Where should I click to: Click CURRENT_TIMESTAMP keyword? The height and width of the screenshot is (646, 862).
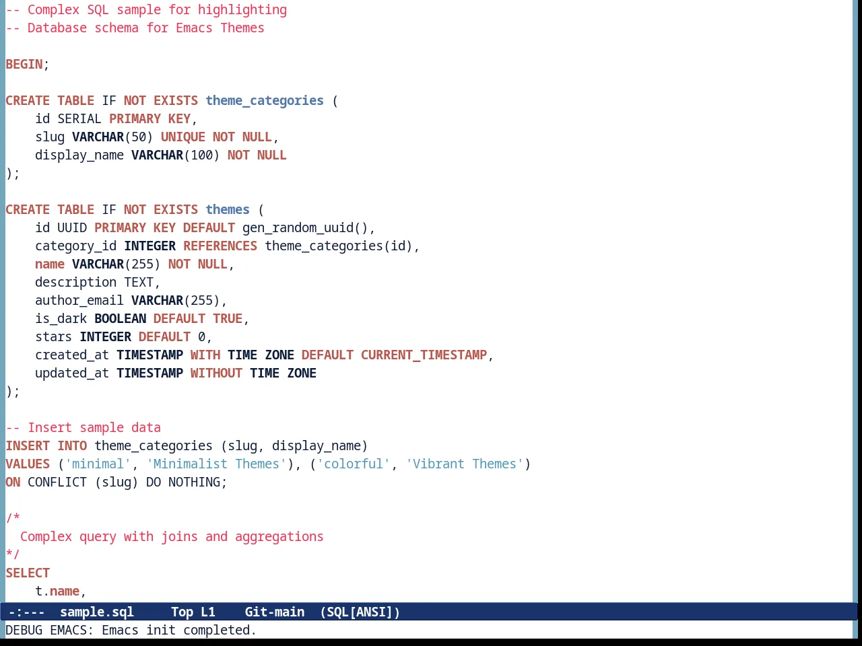[x=424, y=355]
